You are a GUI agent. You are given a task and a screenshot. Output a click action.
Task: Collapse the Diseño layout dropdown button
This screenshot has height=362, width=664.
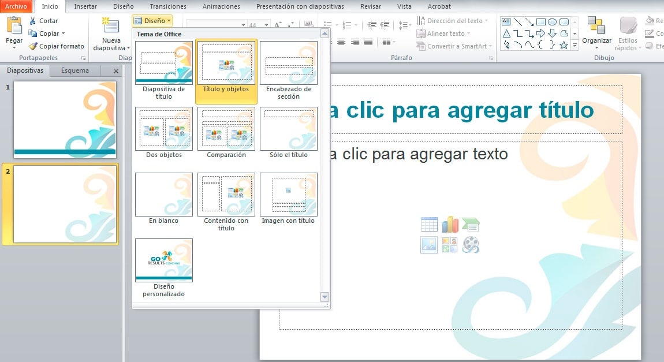(x=152, y=20)
